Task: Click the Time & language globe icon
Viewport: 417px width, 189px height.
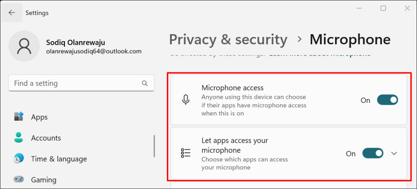Action: (19, 159)
